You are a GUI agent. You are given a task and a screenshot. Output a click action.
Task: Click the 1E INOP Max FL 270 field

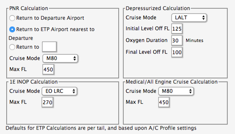pos(47,102)
